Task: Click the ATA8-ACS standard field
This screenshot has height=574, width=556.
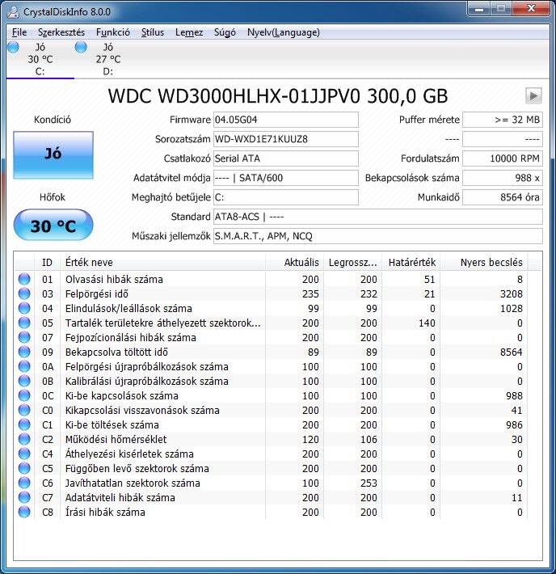Action: [378, 217]
